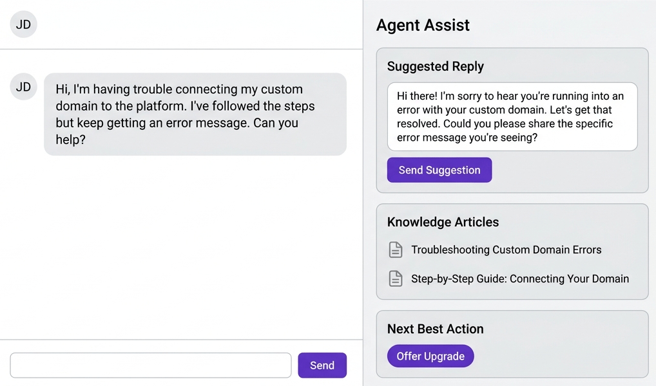Click the JD avatar beside the customer message
The width and height of the screenshot is (656, 386).
pos(24,87)
